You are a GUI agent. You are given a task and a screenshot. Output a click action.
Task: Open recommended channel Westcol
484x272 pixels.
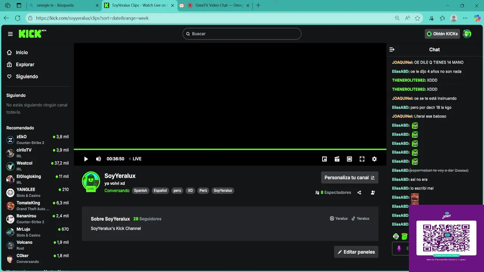click(37, 166)
